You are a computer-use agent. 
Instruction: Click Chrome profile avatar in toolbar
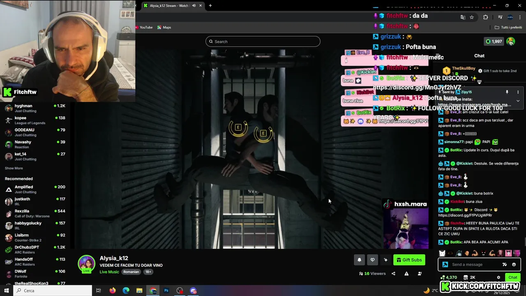point(510,17)
